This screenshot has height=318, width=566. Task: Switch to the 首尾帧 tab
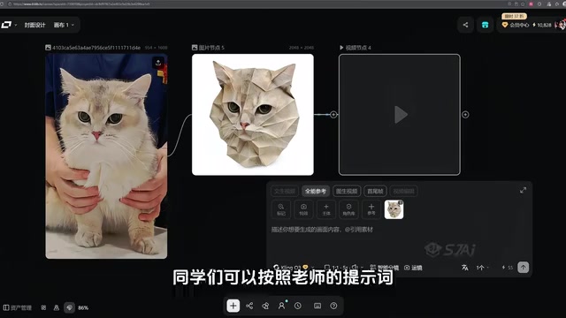(x=375, y=191)
